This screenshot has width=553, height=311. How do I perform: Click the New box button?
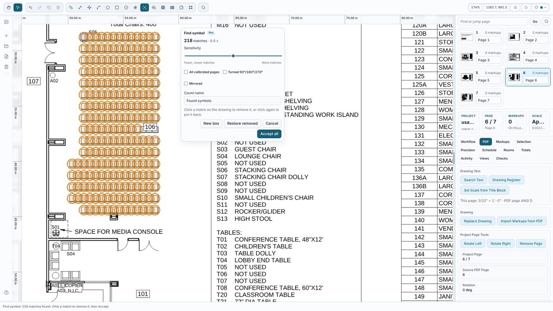point(211,124)
